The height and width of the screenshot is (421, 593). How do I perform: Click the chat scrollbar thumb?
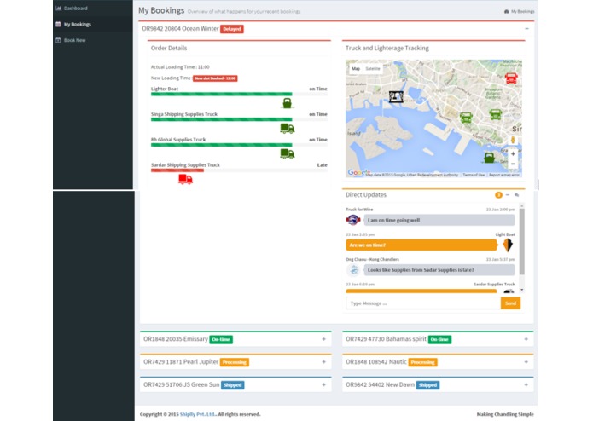click(x=522, y=242)
